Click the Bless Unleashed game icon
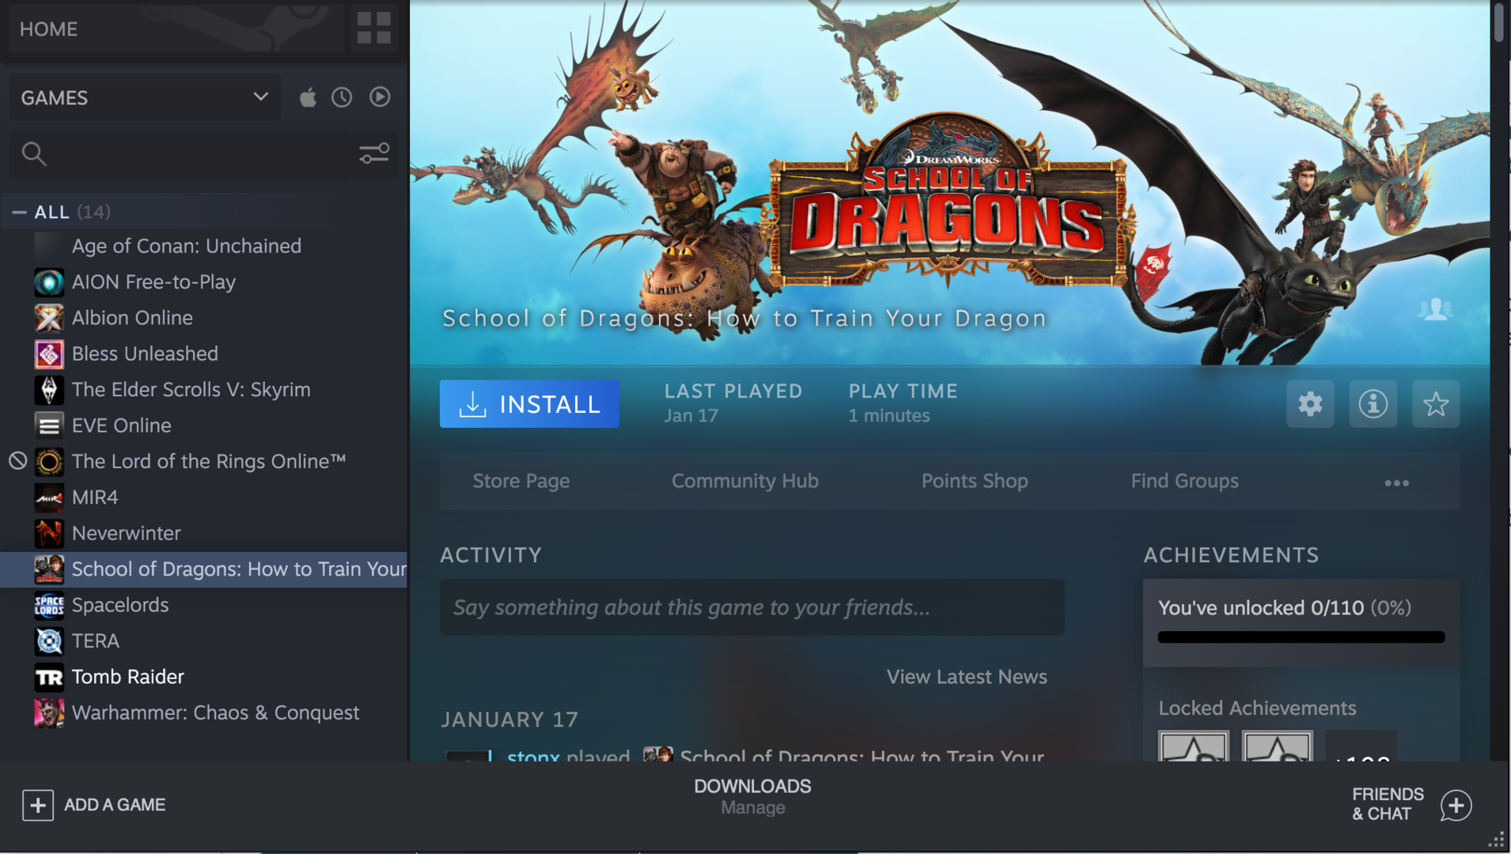This screenshot has width=1511, height=854. (x=49, y=354)
